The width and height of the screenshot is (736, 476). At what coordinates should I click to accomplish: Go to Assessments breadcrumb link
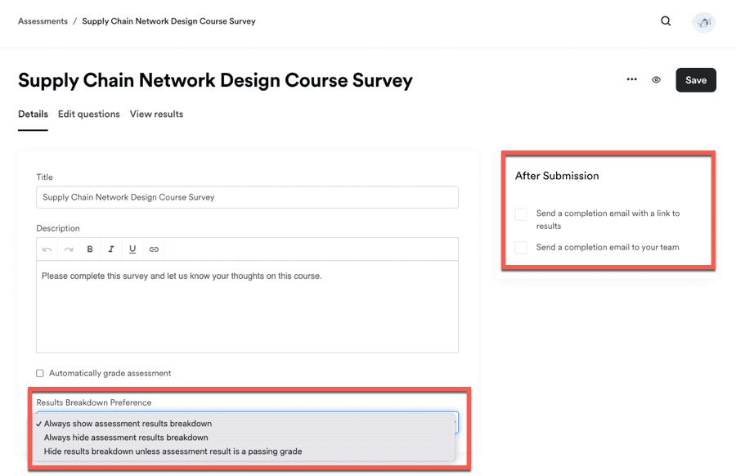click(43, 21)
